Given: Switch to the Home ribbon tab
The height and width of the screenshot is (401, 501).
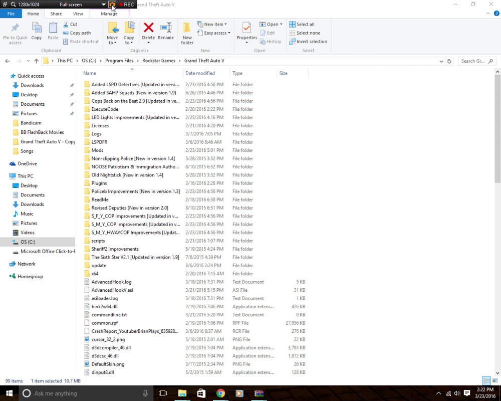Looking at the screenshot, I should (33, 14).
